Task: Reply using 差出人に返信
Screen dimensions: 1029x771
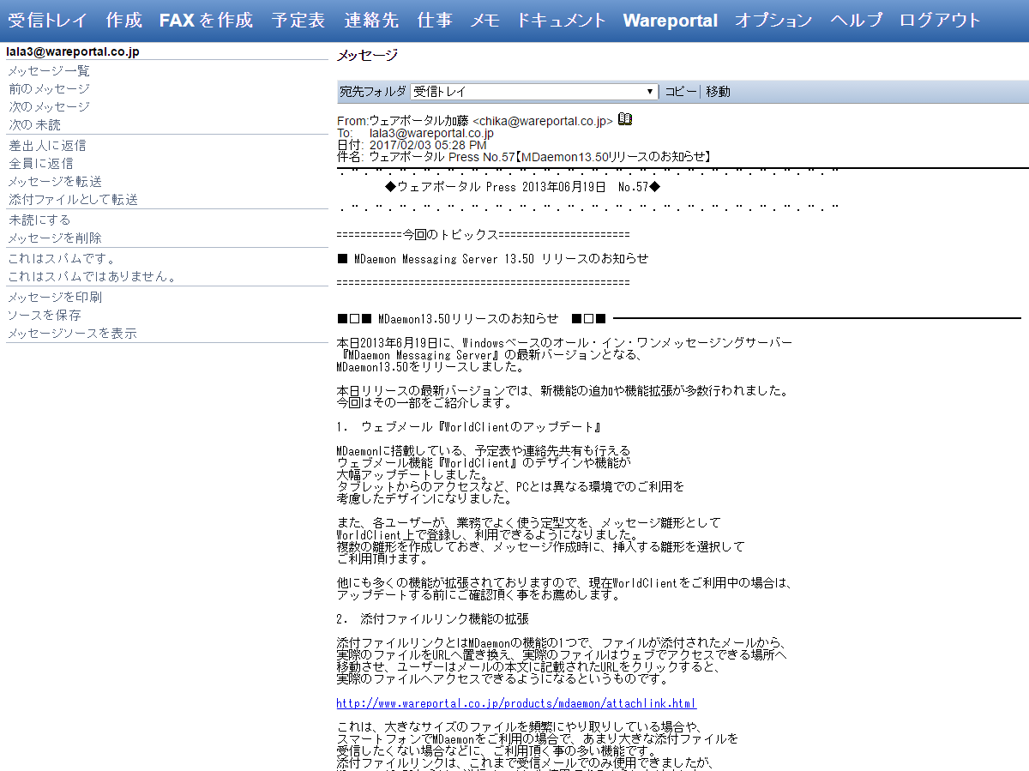Action: tap(47, 146)
